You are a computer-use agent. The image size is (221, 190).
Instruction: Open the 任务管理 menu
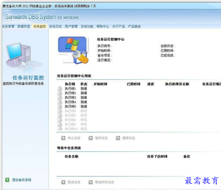pos(8,26)
